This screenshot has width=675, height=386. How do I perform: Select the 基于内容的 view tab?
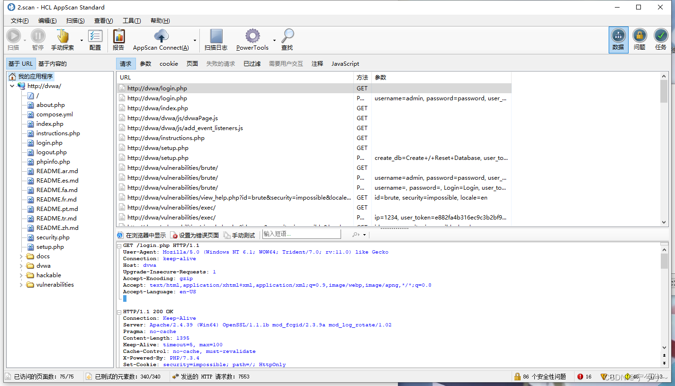click(x=53, y=64)
